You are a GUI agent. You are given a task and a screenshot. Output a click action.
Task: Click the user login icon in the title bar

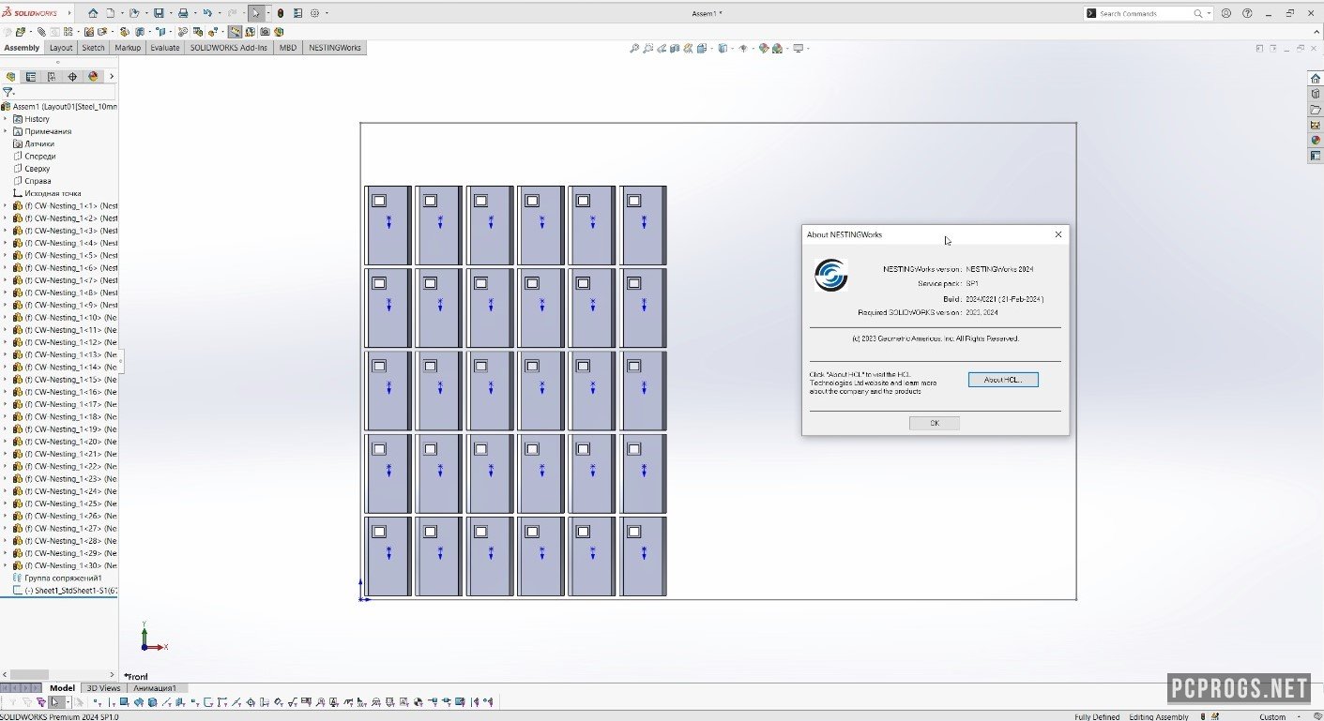click(1226, 13)
